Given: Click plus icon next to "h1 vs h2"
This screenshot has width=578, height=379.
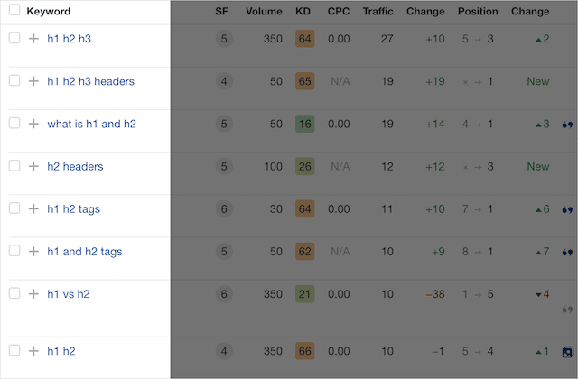Looking at the screenshot, I should 33,293.
